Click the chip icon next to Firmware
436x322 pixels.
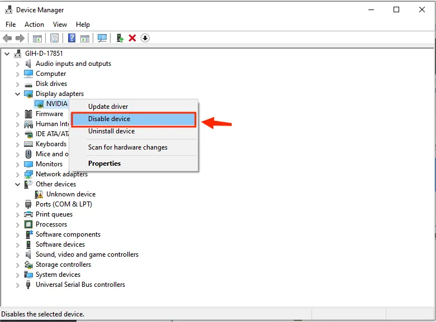[28, 114]
